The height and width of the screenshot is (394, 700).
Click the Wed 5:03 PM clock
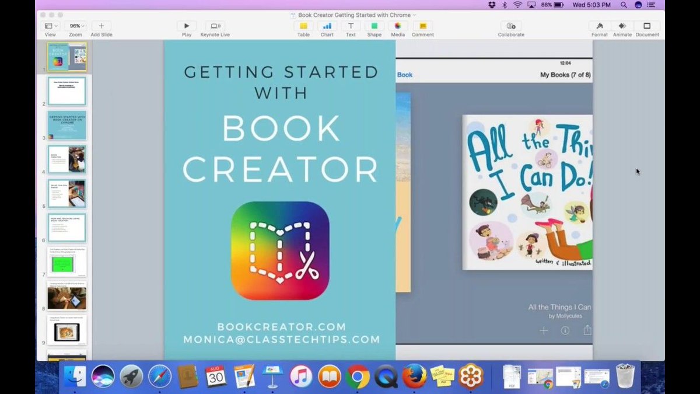pyautogui.click(x=592, y=5)
